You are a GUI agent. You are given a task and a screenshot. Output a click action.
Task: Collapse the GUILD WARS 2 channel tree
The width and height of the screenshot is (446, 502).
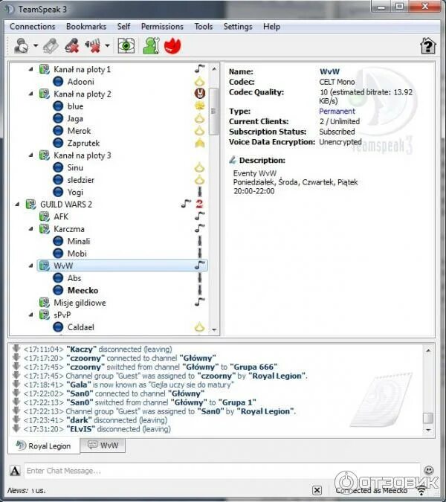[17, 205]
